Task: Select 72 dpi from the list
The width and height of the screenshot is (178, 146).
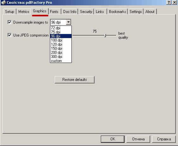Action: [x=61, y=28]
